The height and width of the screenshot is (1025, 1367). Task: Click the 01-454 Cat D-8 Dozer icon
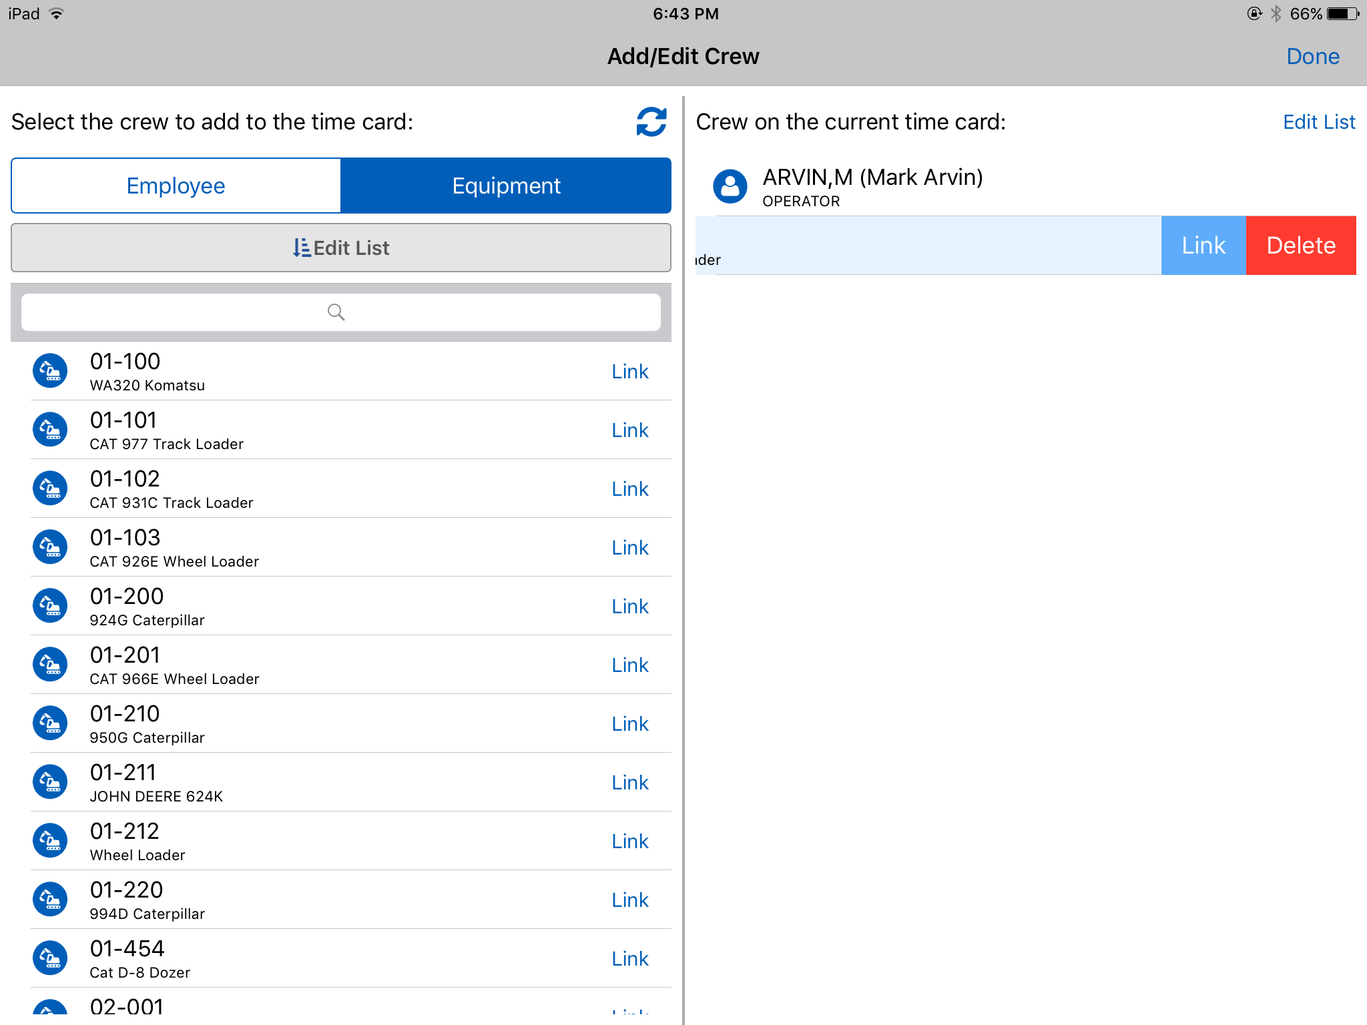pyautogui.click(x=50, y=958)
